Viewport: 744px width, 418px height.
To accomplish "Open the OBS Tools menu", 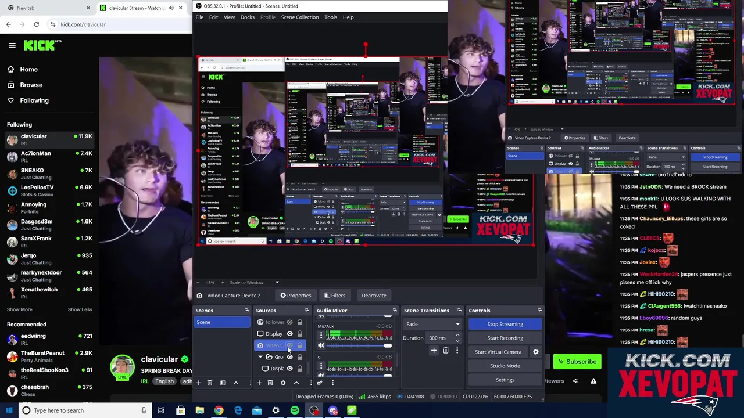I will (x=331, y=17).
